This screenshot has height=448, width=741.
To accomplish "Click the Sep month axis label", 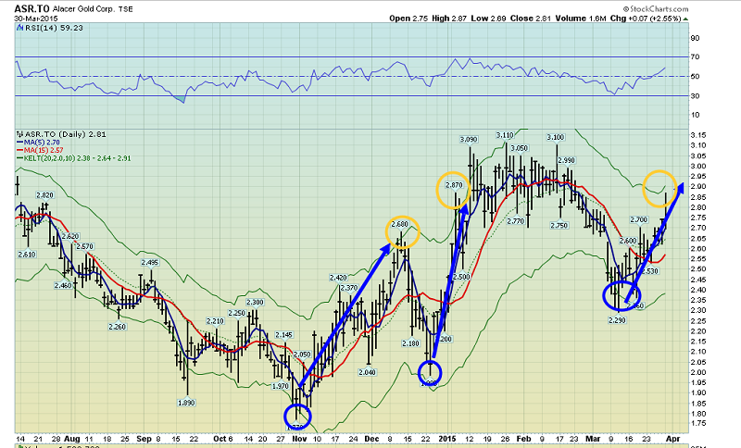I will point(144,439).
